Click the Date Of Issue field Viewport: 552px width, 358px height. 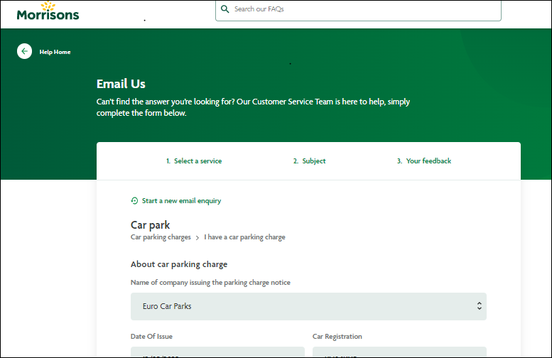[x=217, y=352]
